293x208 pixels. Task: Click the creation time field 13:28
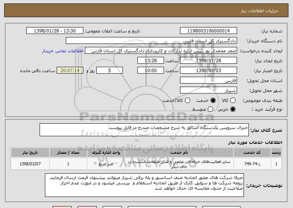[x=151, y=61]
